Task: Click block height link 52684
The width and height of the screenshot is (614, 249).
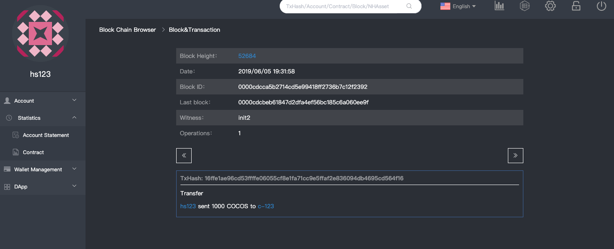Action: click(x=247, y=56)
